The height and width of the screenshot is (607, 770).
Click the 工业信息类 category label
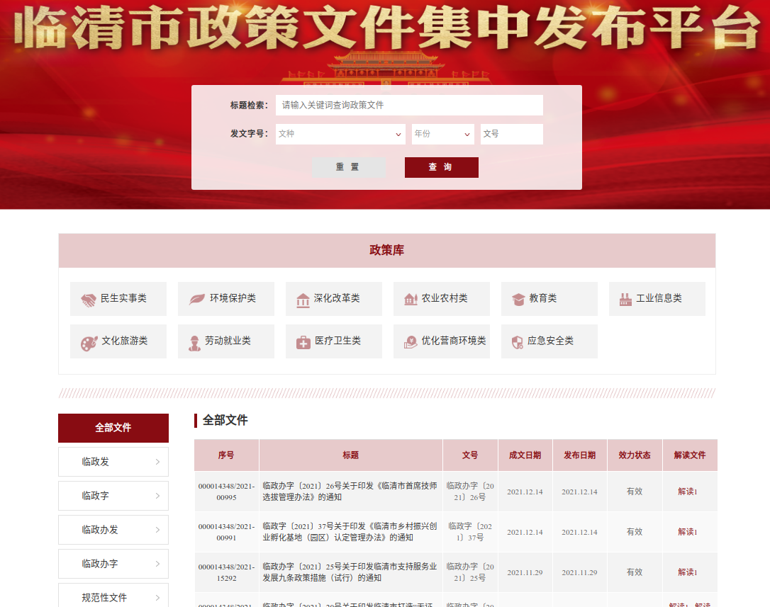point(659,298)
